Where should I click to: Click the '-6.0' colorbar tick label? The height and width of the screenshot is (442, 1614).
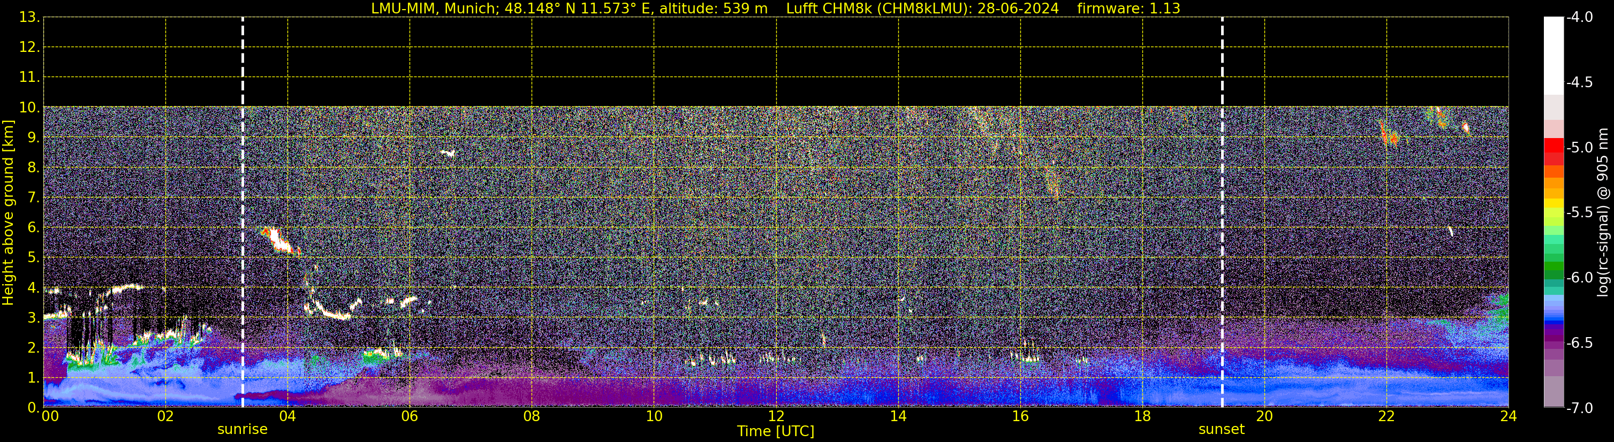pos(1579,278)
